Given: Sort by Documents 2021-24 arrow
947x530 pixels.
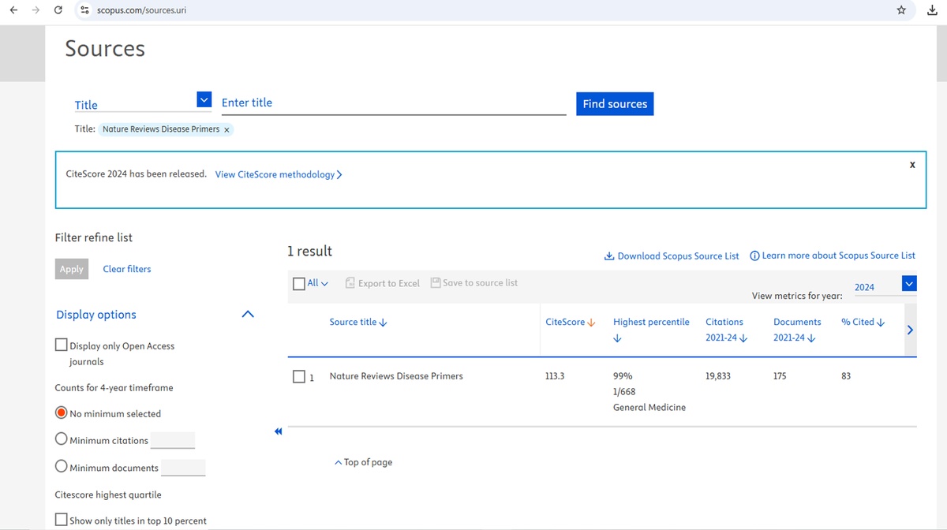Looking at the screenshot, I should 811,338.
